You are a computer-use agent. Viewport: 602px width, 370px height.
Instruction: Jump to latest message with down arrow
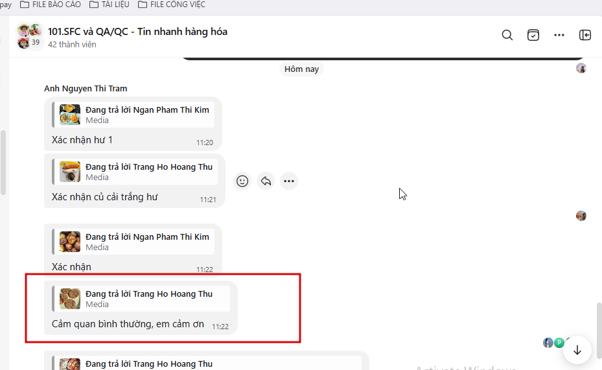pos(577,350)
